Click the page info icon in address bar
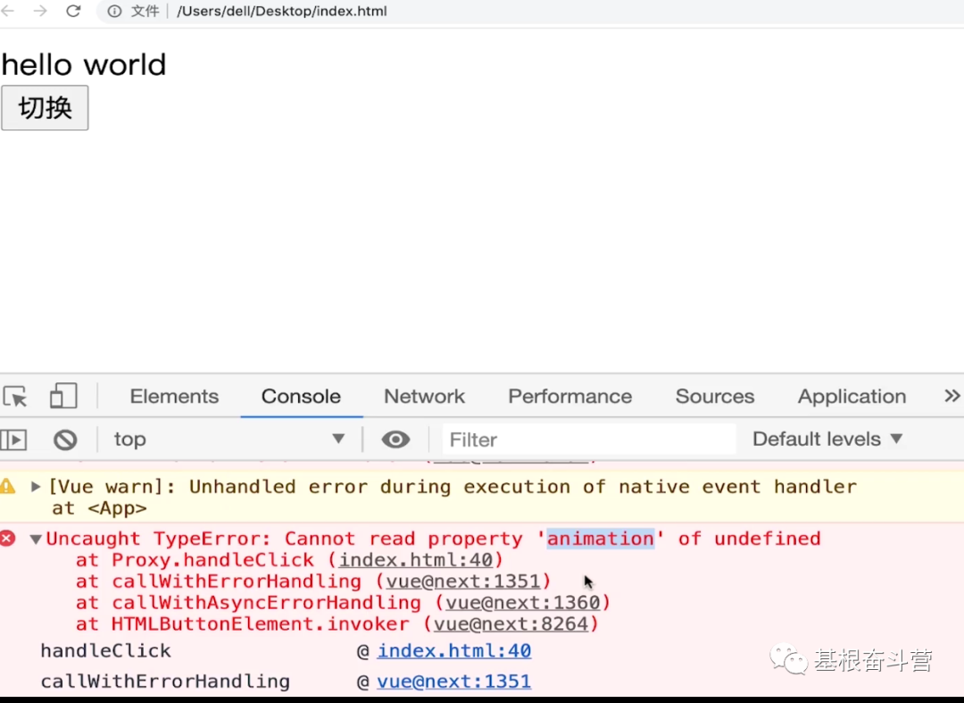964x703 pixels. click(114, 12)
